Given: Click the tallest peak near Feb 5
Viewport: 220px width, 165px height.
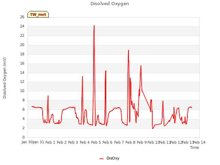Looking at the screenshot, I should tap(94, 25).
